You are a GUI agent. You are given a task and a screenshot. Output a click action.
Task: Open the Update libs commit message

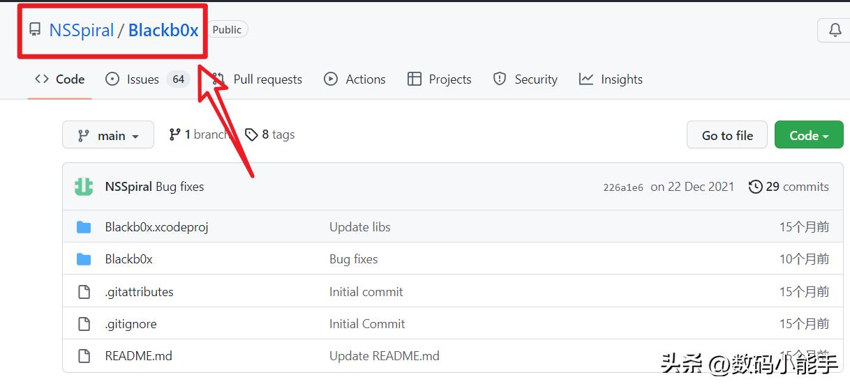coord(360,227)
